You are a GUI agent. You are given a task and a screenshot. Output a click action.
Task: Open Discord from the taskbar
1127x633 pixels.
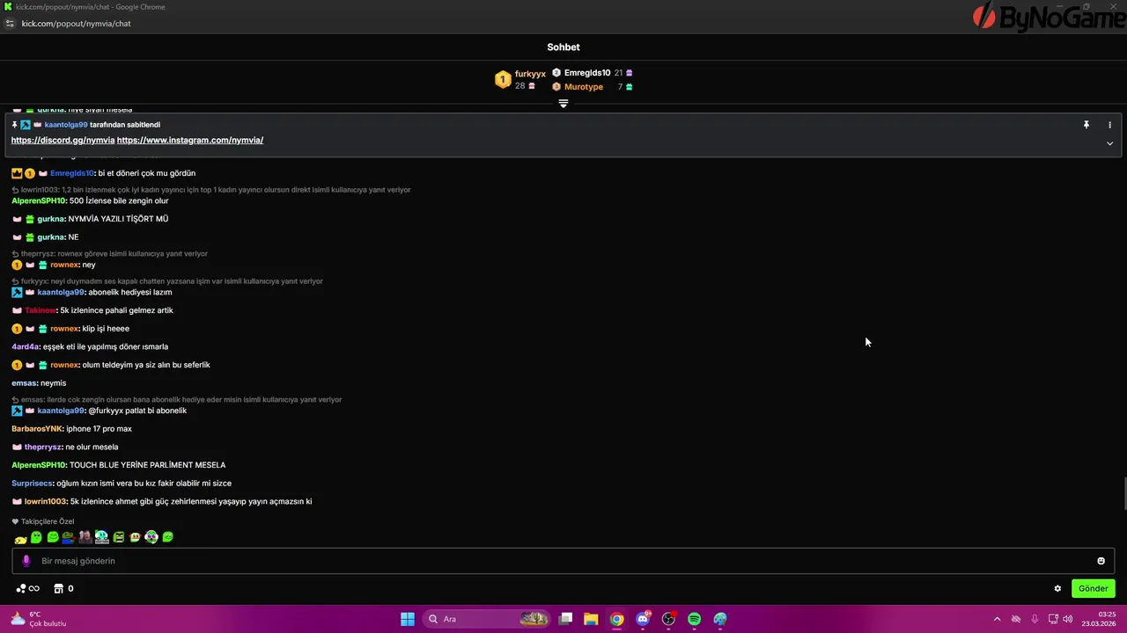tap(643, 619)
